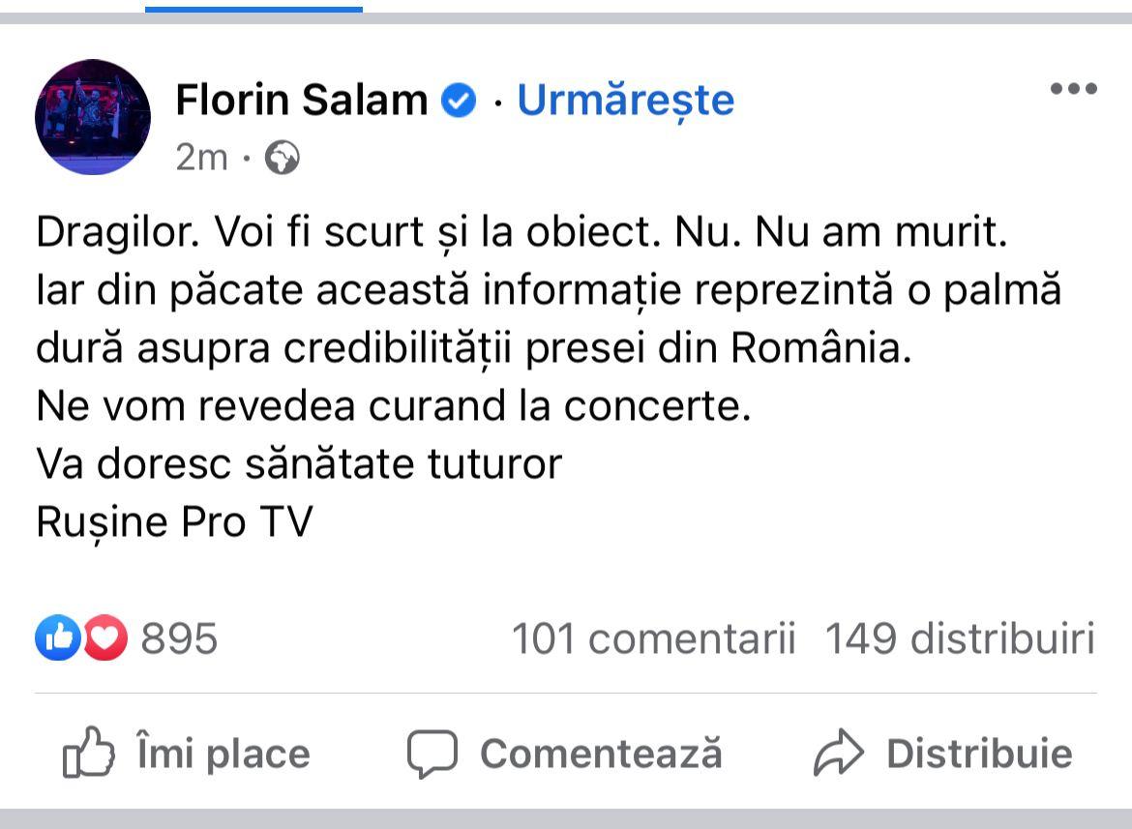Open the 101 comentarii link

tap(653, 638)
